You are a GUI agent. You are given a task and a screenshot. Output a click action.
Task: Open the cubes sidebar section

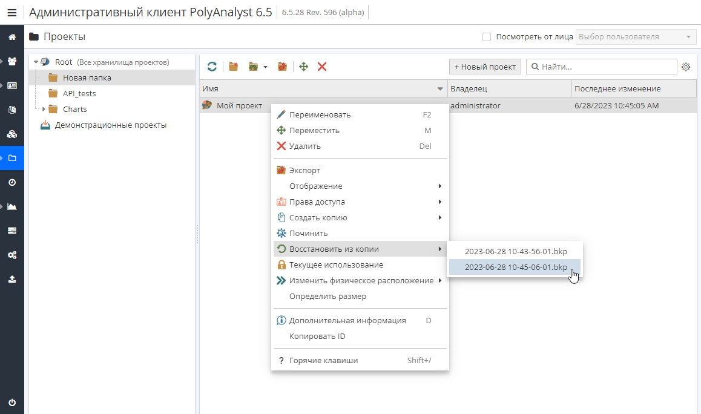click(12, 134)
